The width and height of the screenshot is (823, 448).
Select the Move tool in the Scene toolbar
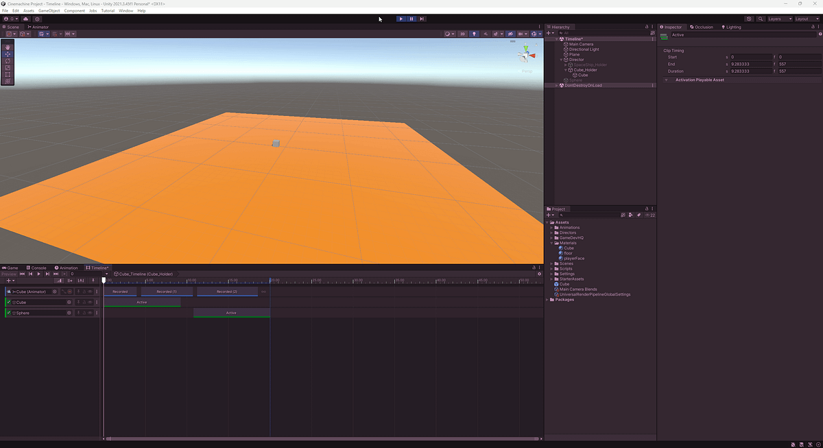pos(8,54)
